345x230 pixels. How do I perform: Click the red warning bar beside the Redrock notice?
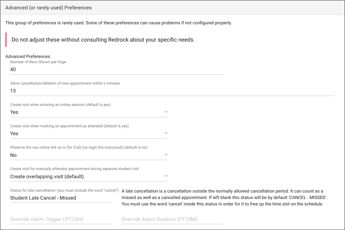coord(6,40)
